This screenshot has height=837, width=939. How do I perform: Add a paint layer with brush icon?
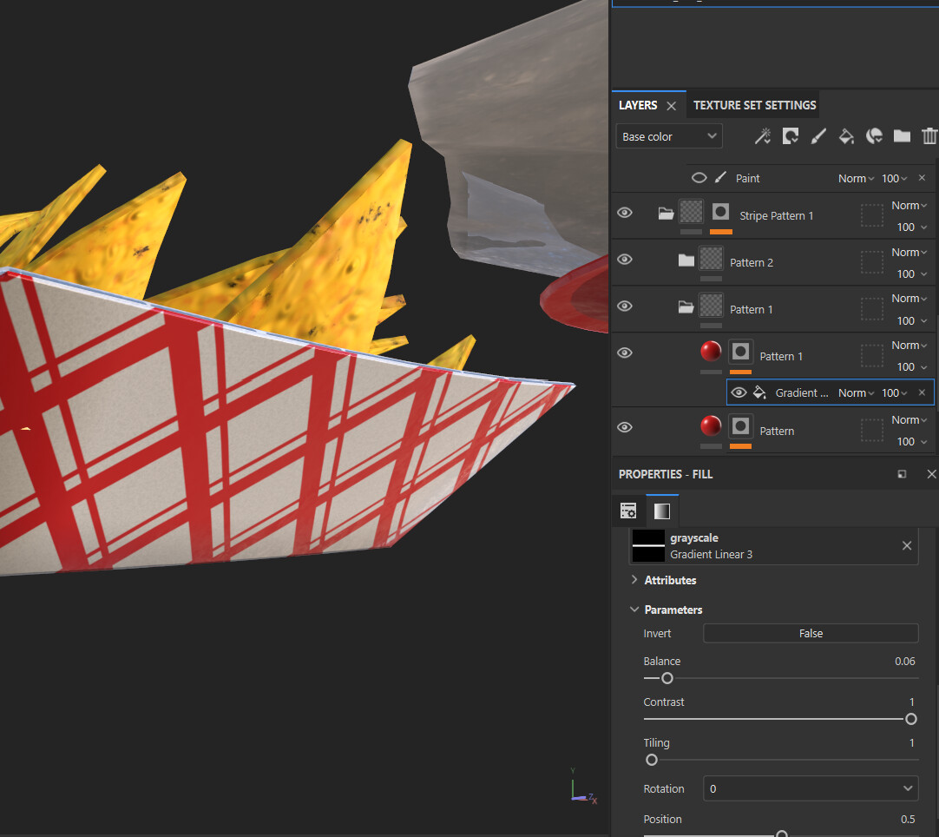(x=818, y=136)
